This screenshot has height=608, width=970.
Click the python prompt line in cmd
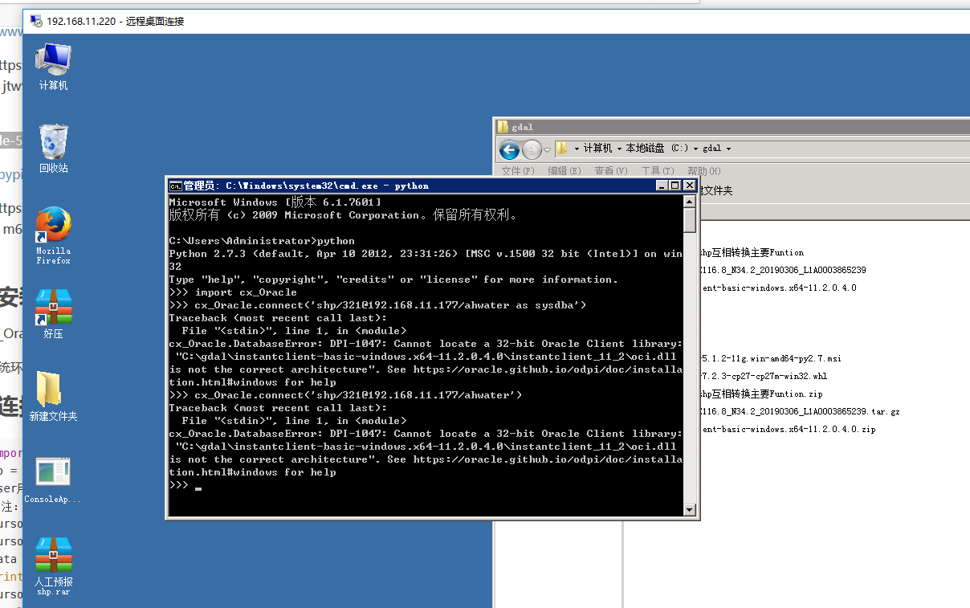click(x=426, y=485)
